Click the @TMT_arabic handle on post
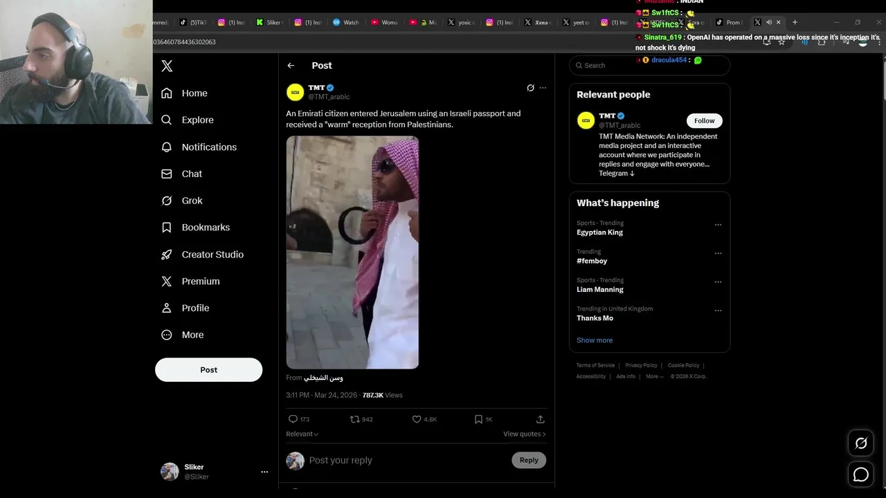The width and height of the screenshot is (886, 498). [329, 97]
